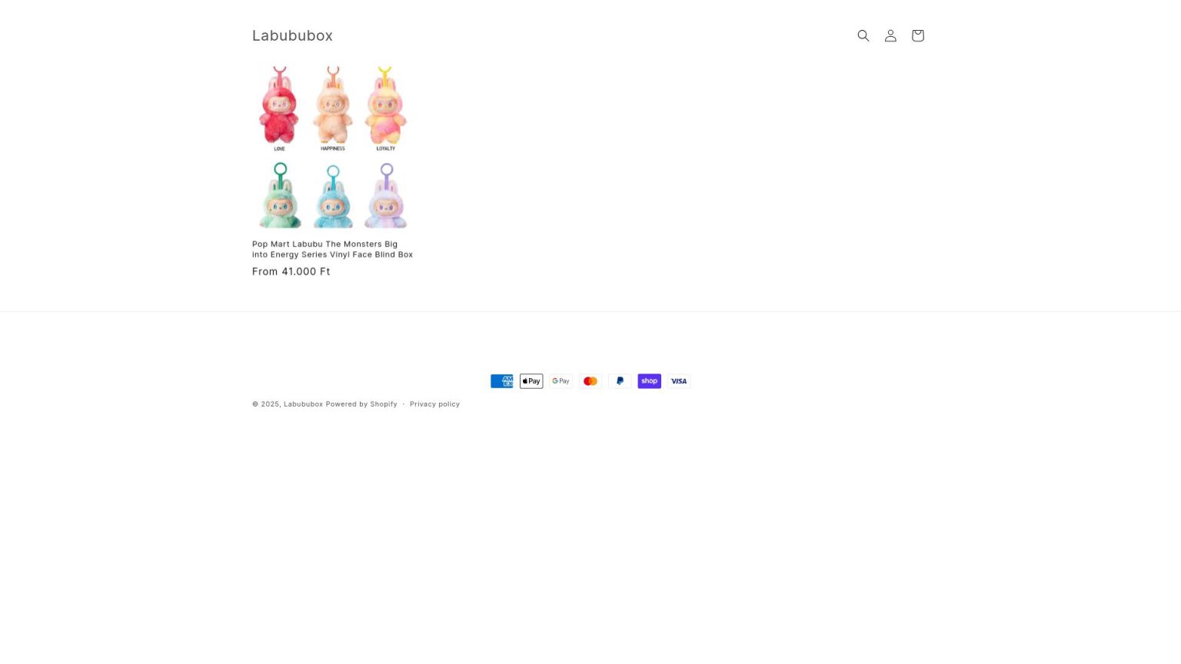Click the American Express payment icon

502,381
